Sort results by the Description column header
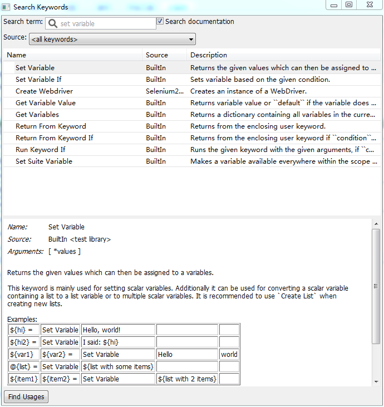Viewport: 384px width, 407px height. pyautogui.click(x=284, y=55)
